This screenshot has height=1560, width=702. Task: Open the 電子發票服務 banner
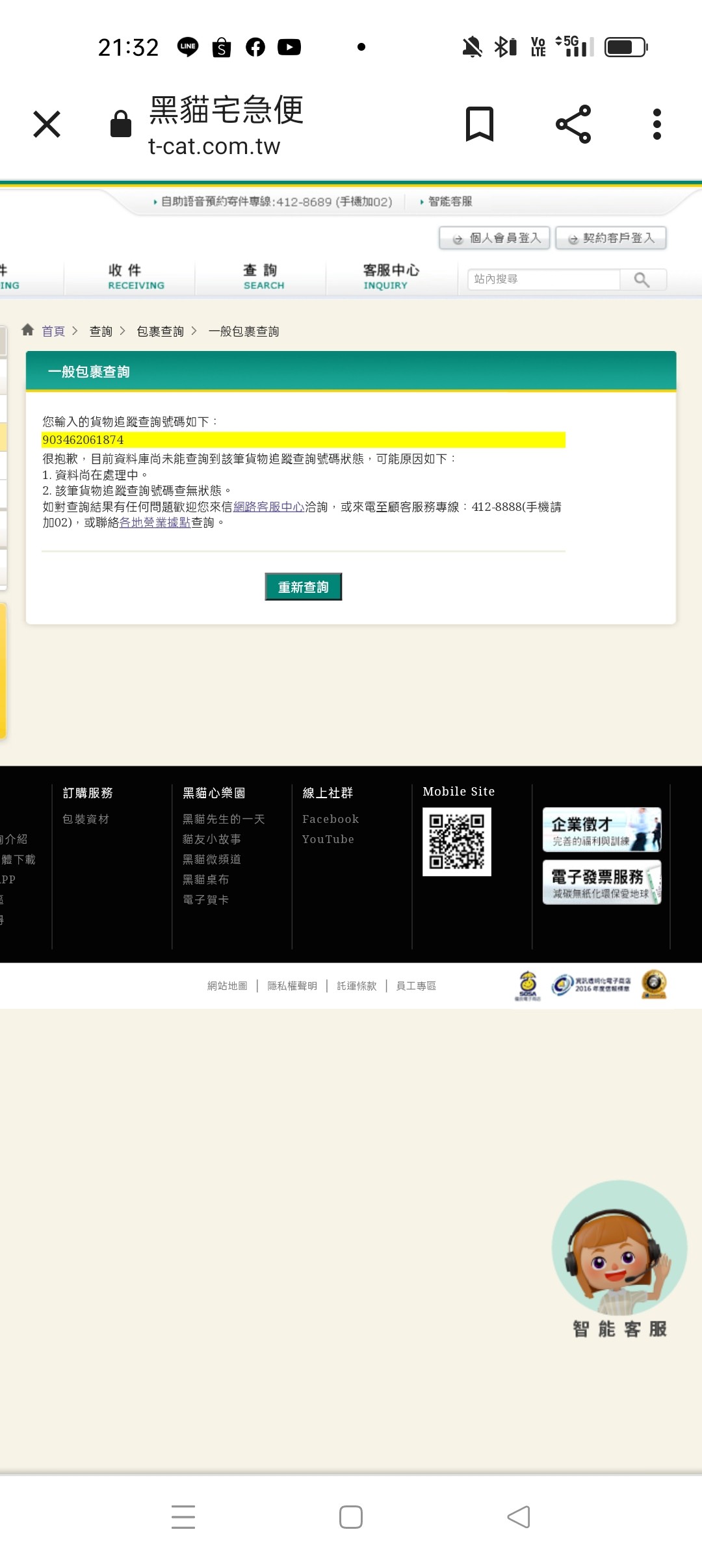click(x=602, y=882)
